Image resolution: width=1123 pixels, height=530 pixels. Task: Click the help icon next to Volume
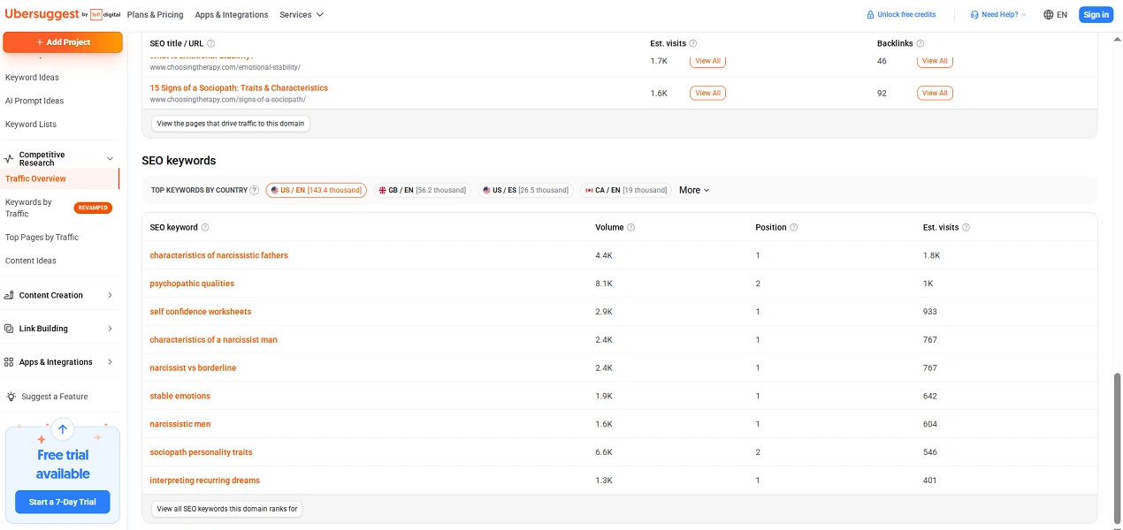point(631,227)
